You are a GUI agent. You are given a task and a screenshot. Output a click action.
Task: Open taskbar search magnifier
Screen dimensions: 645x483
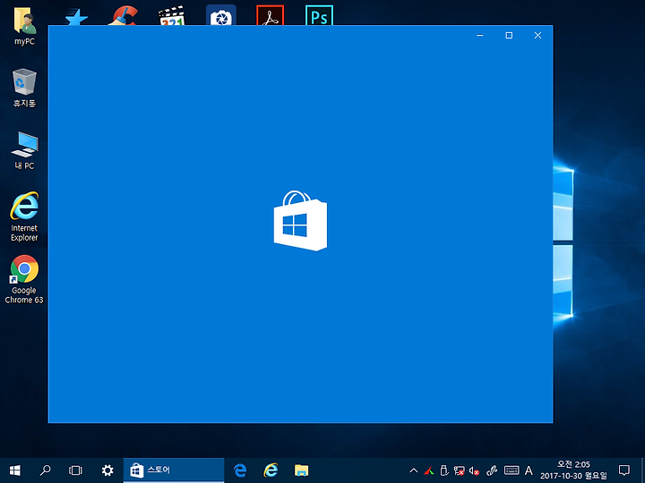pos(46,470)
